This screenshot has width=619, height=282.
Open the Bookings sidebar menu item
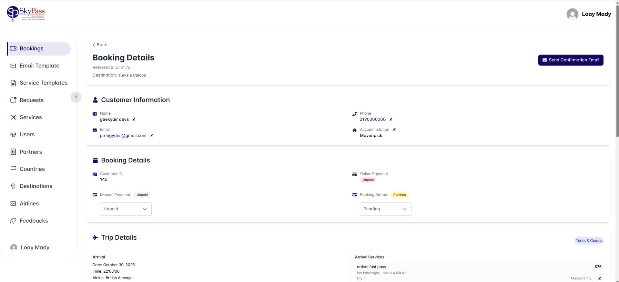(x=39, y=48)
